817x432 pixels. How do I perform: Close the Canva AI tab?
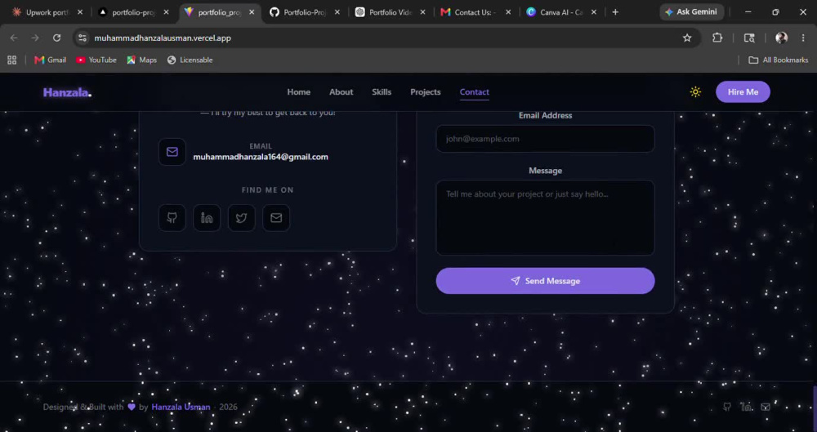click(593, 12)
